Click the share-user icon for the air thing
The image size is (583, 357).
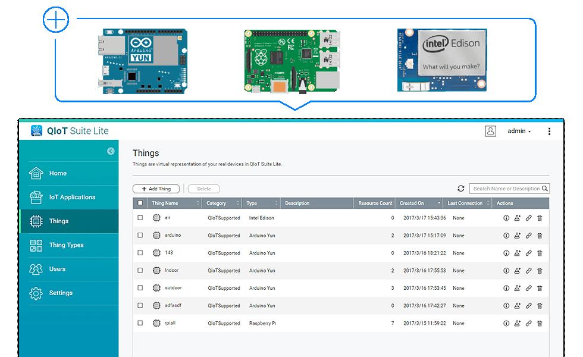click(x=517, y=218)
